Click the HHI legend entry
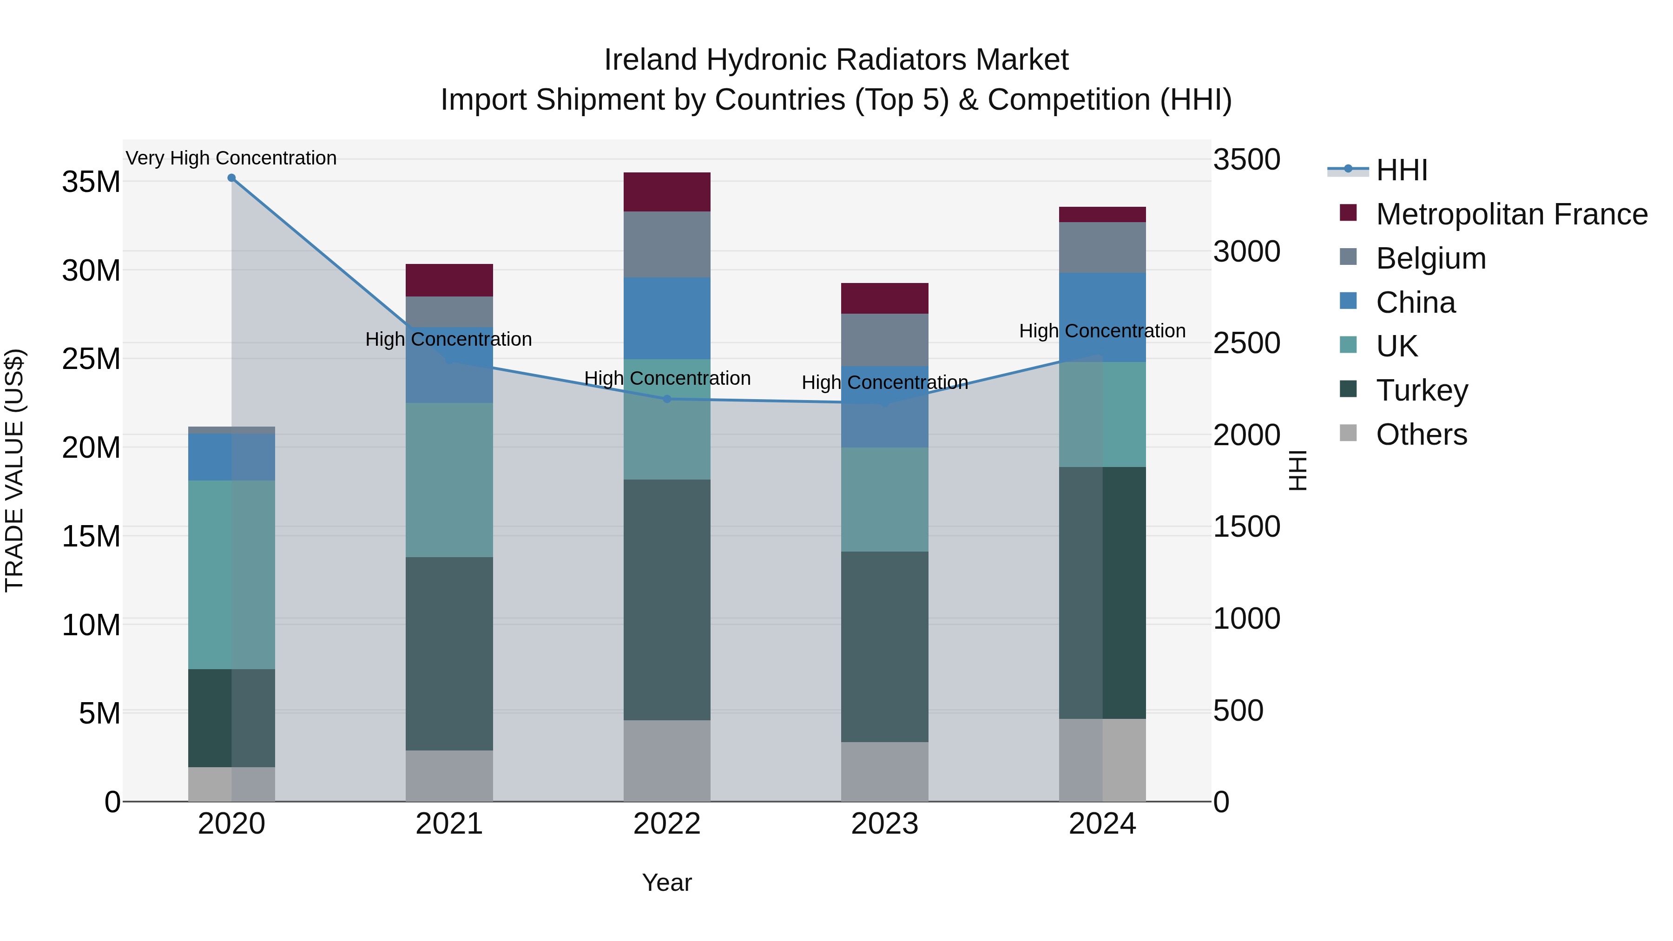Viewport: 1673px width, 941px height. pos(1378,170)
